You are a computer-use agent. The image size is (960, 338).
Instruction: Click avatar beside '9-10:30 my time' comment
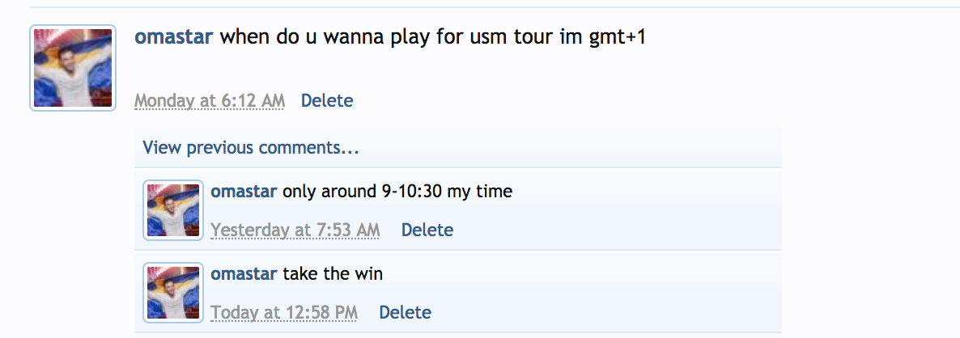tap(173, 210)
